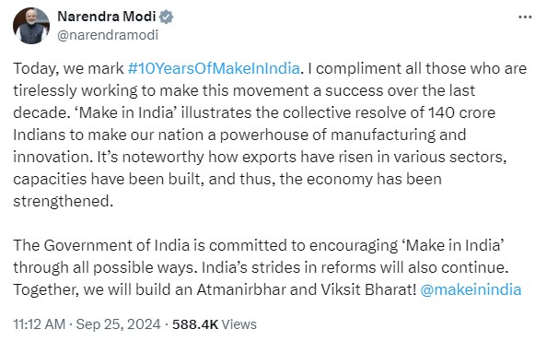The height and width of the screenshot is (341, 547).
Task: Click the display name Narendra Modi
Action: pyautogui.click(x=107, y=17)
